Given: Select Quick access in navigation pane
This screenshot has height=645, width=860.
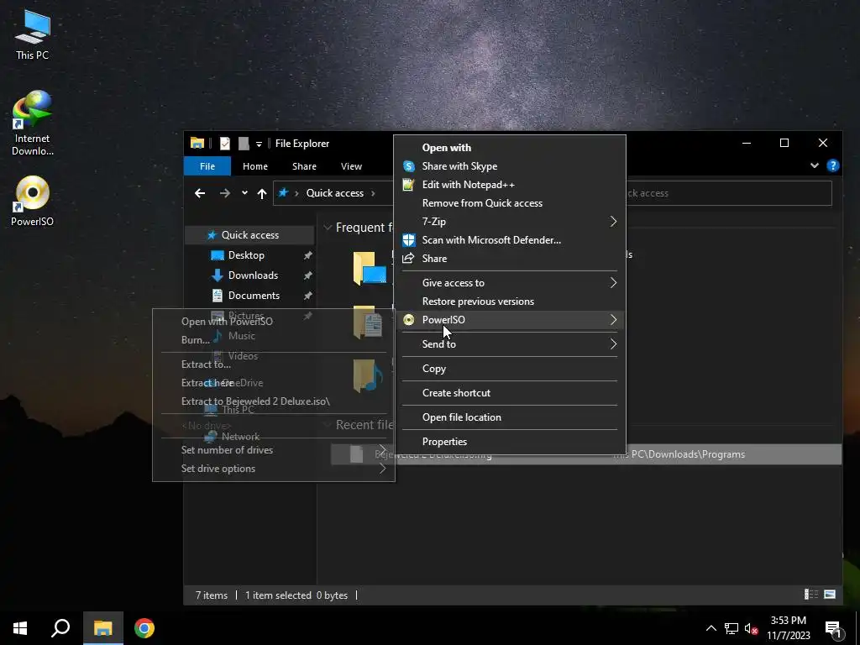Looking at the screenshot, I should pyautogui.click(x=249, y=235).
